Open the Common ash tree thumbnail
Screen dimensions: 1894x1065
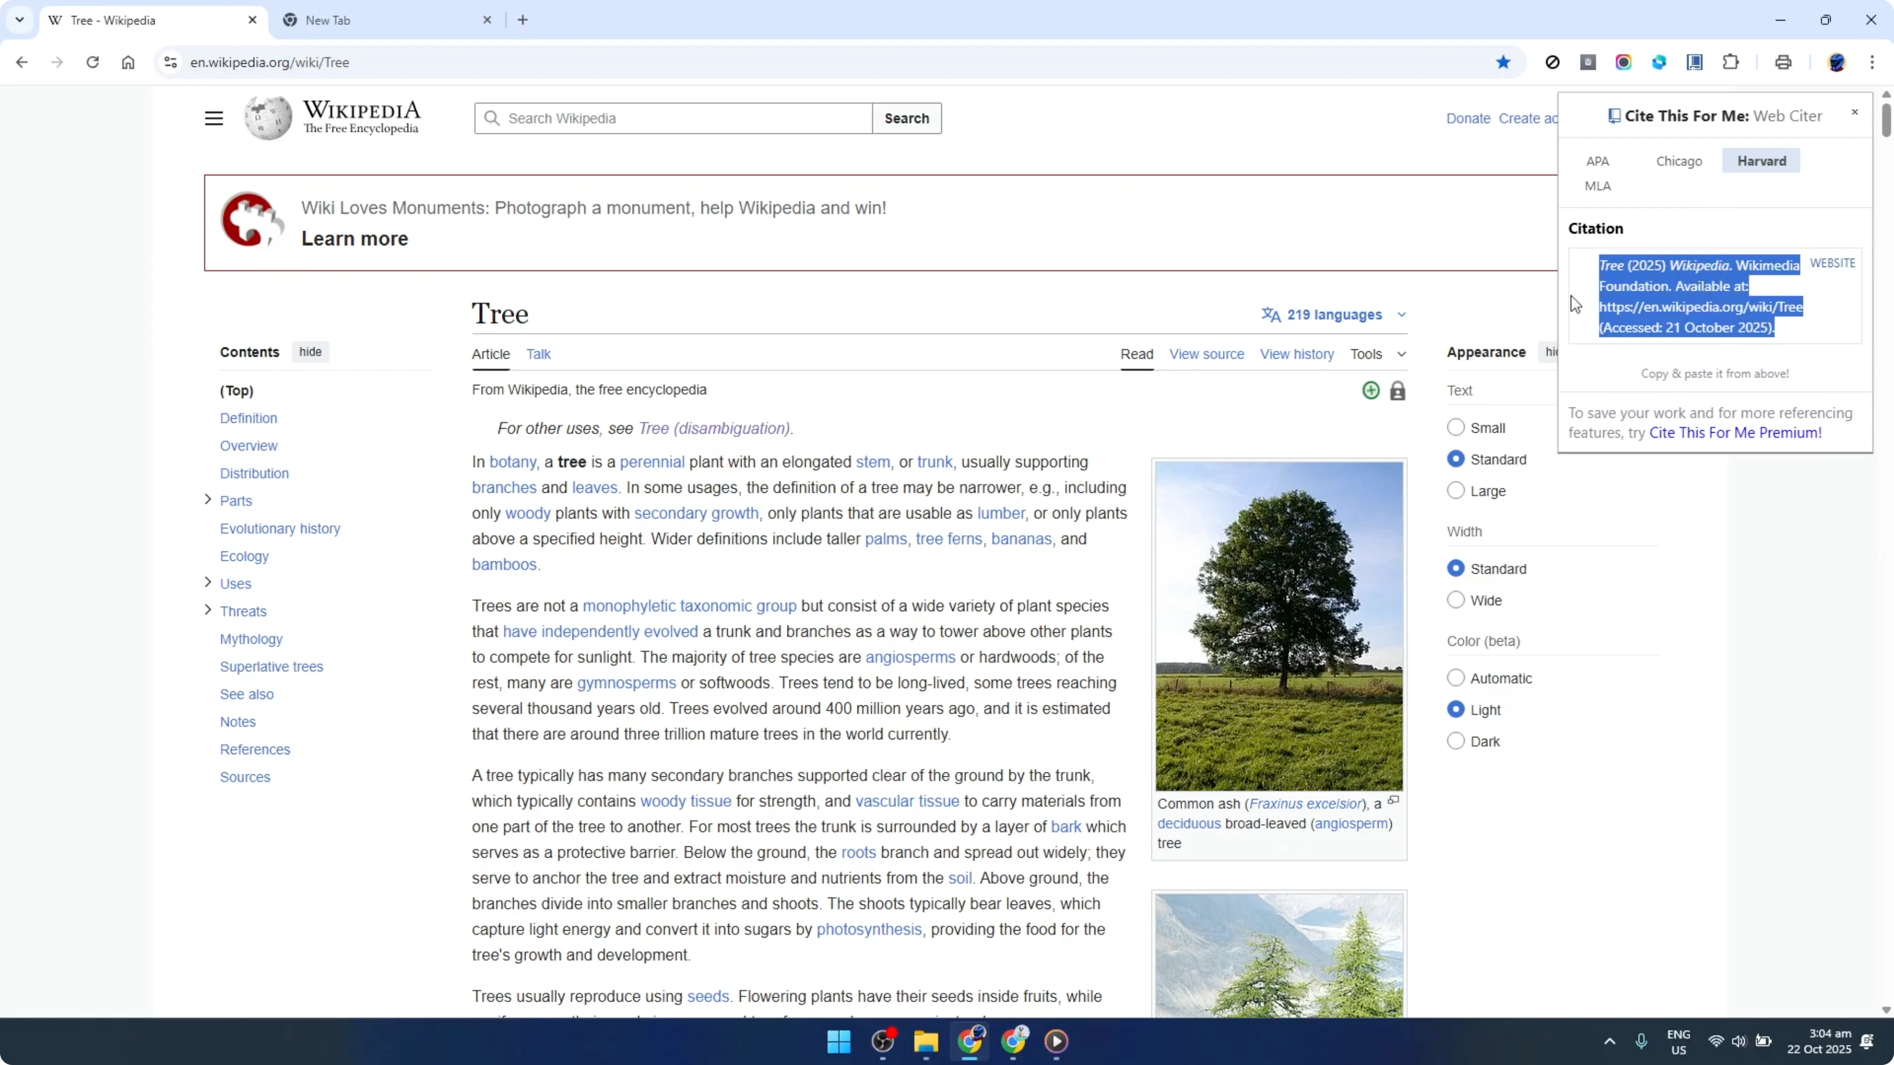[x=1278, y=626]
